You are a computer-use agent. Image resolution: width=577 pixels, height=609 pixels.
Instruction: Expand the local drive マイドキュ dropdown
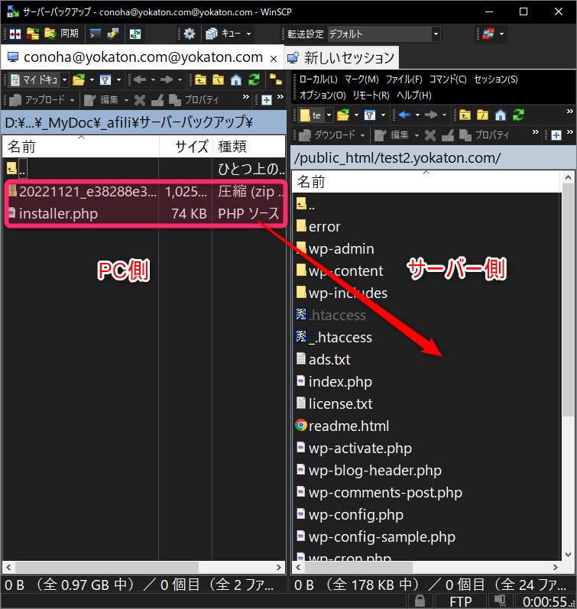(64, 79)
